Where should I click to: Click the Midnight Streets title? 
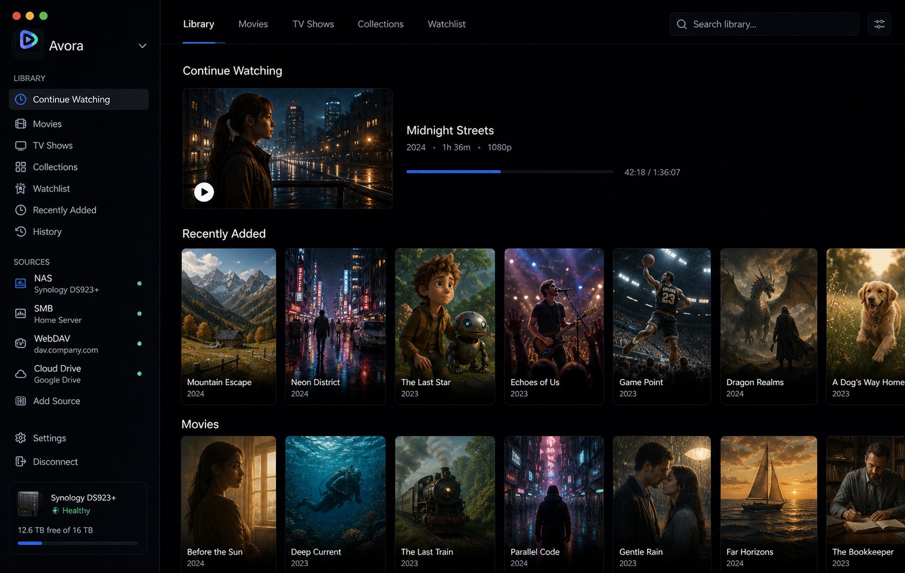(450, 130)
